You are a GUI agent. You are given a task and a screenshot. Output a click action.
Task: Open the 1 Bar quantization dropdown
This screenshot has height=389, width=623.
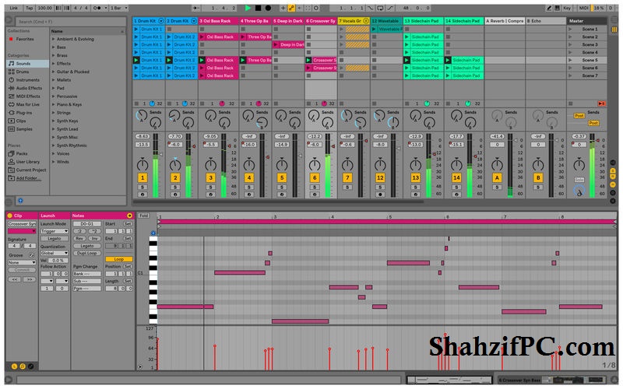click(x=119, y=8)
